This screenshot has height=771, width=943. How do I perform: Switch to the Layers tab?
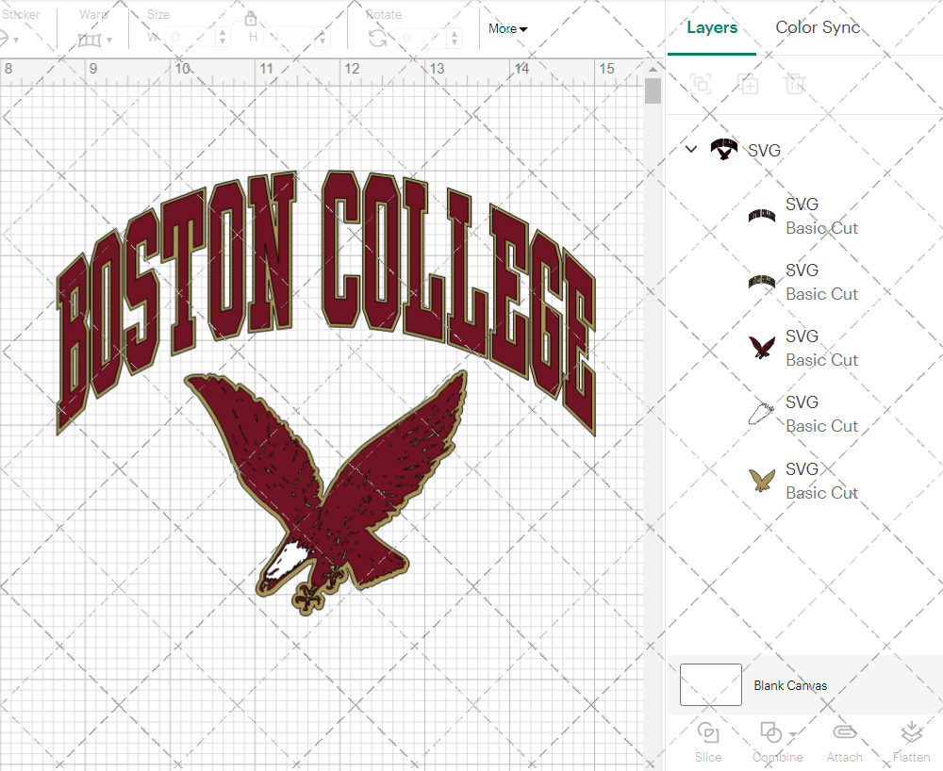tap(712, 27)
